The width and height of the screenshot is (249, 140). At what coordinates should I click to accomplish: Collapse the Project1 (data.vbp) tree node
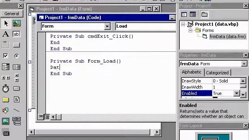[x=183, y=24]
